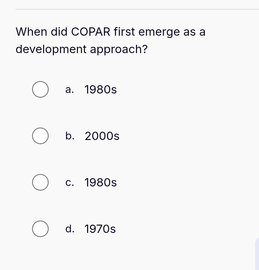Click the "2000s" answer text
This screenshot has height=270, width=259.
(102, 136)
